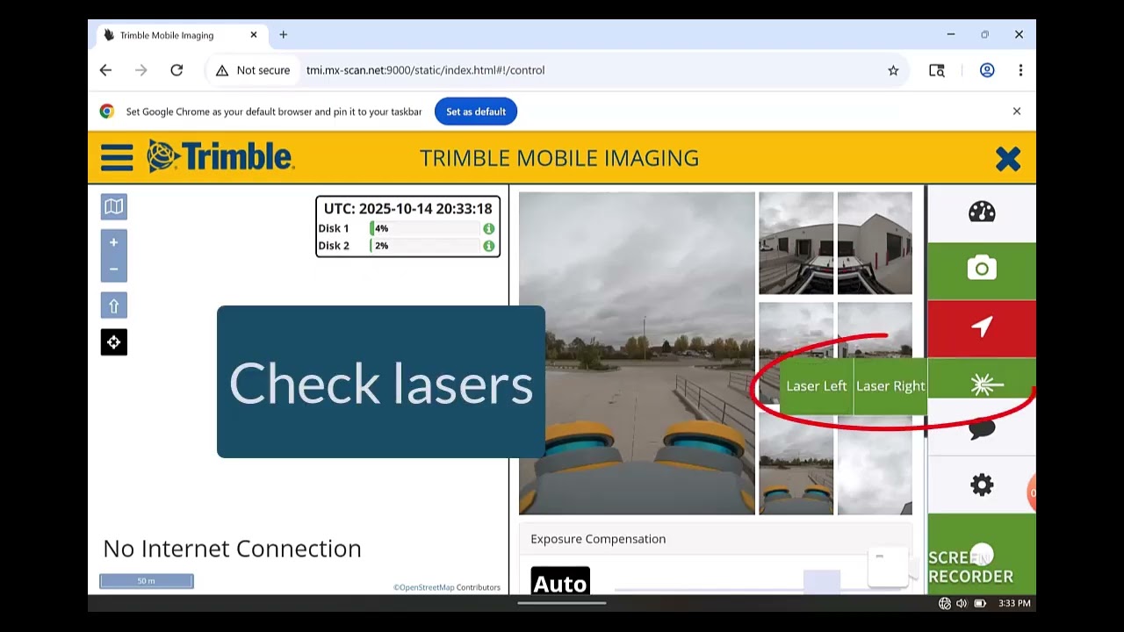1124x632 pixels.
Task: Bookmark this page with star icon
Action: [893, 70]
